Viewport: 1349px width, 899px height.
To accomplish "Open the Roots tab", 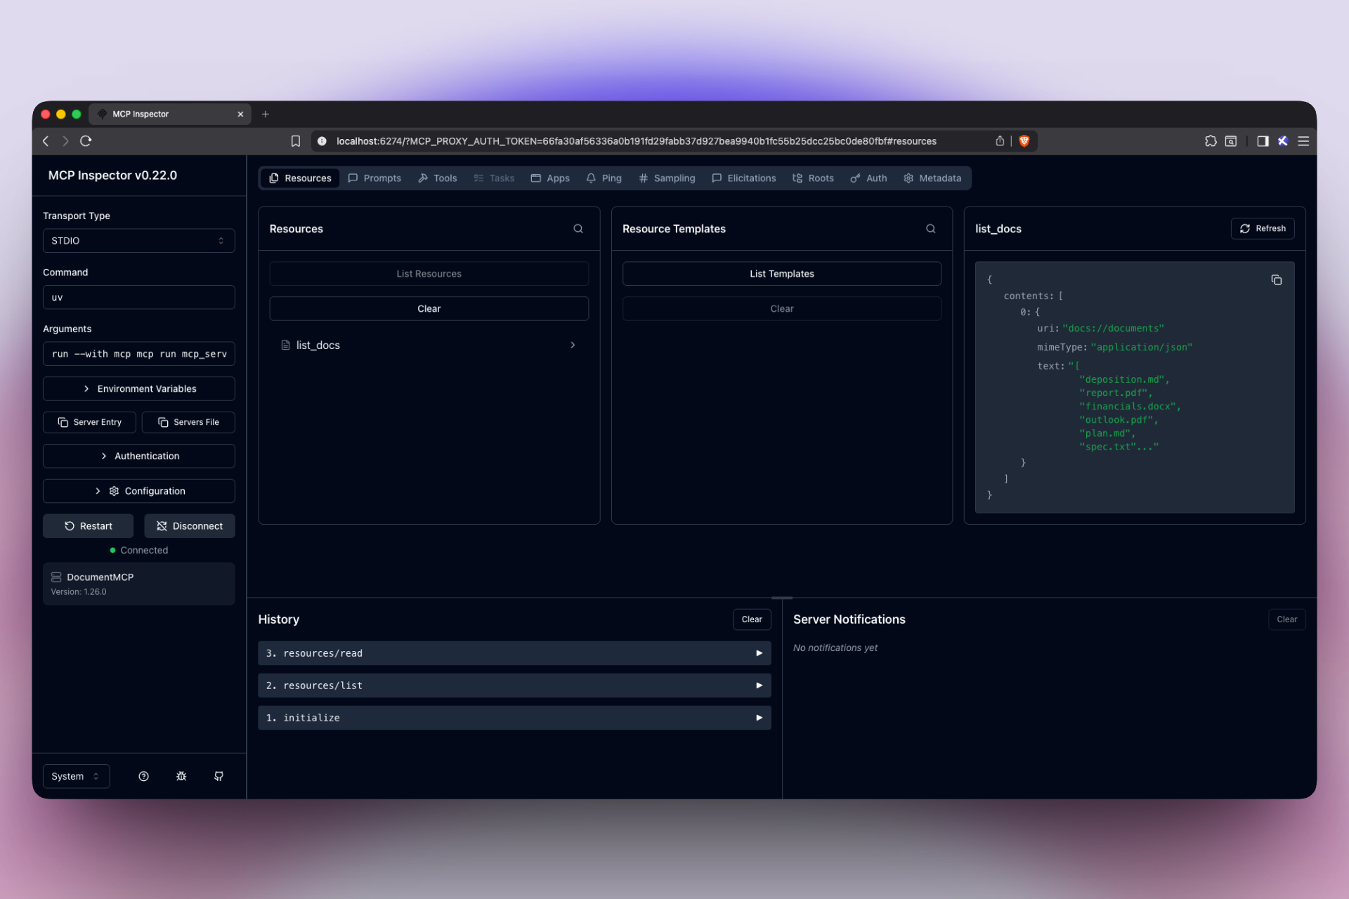I will coord(813,178).
